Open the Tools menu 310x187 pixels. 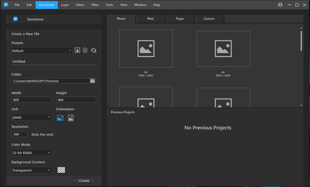109,5
